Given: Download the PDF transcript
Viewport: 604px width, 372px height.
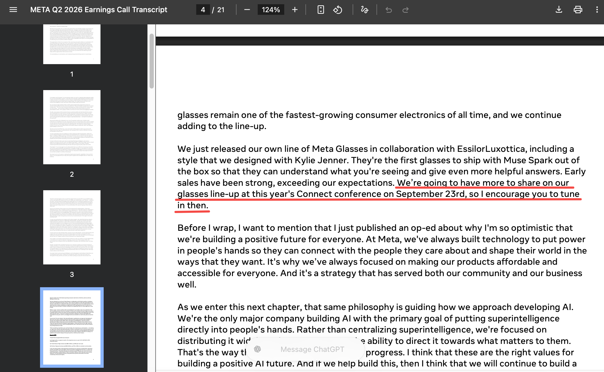Looking at the screenshot, I should (559, 10).
